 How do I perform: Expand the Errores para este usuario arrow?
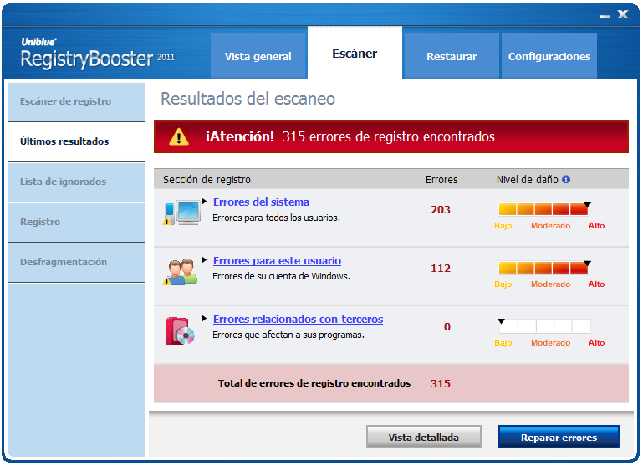tap(204, 259)
